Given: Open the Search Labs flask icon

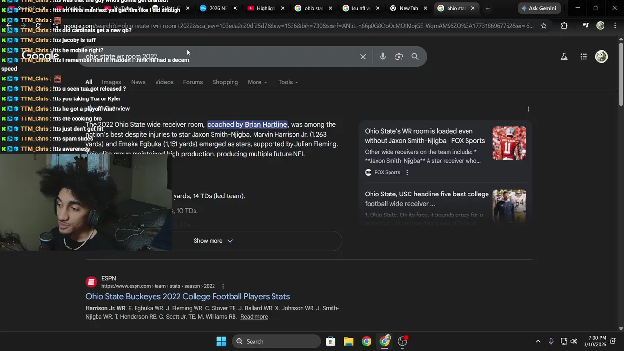Looking at the screenshot, I should 564,57.
